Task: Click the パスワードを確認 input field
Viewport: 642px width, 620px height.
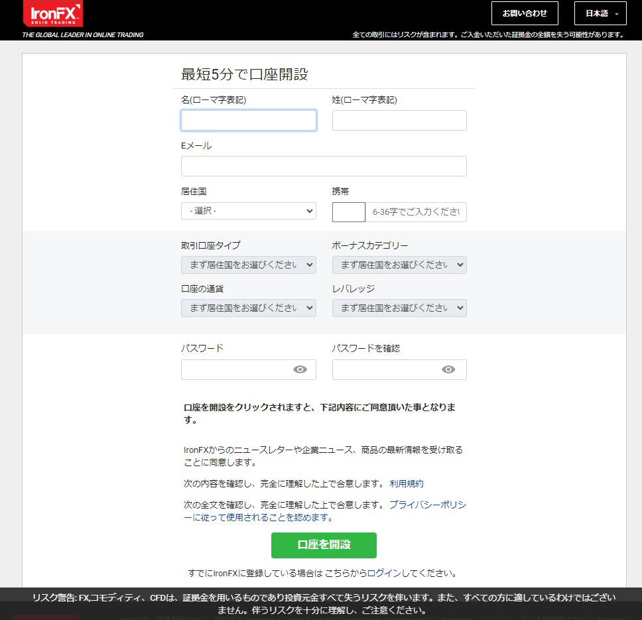Action: [399, 369]
